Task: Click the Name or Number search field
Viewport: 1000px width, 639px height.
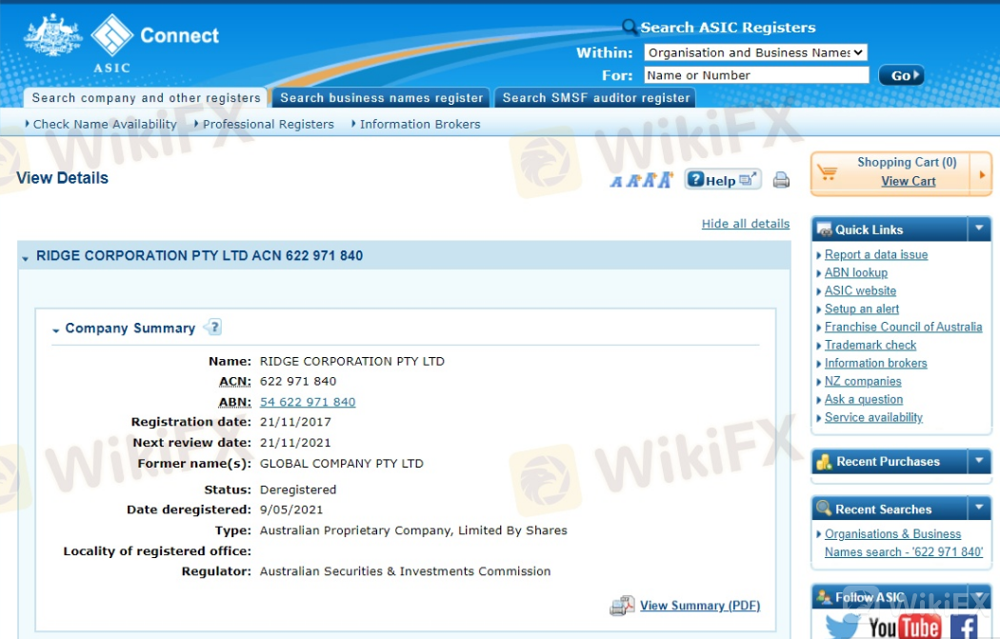Action: tap(756, 75)
